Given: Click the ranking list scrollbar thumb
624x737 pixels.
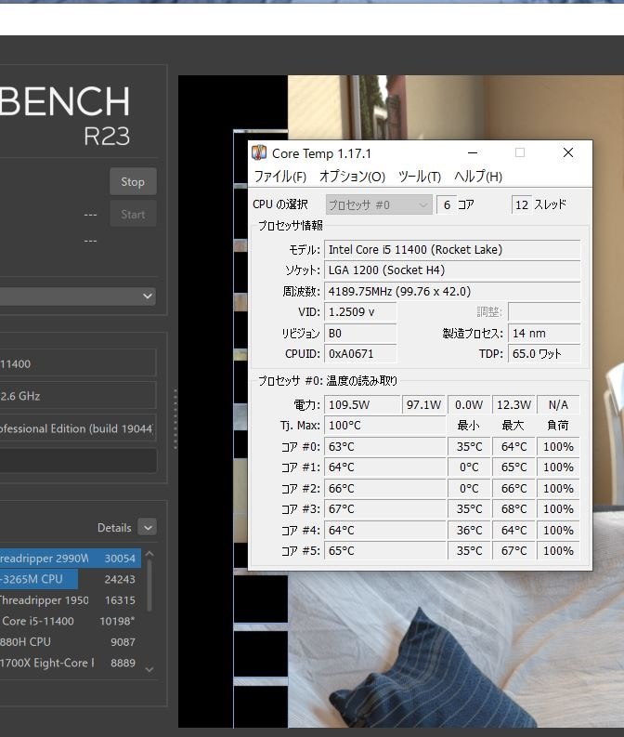Looking at the screenshot, I should (149, 586).
